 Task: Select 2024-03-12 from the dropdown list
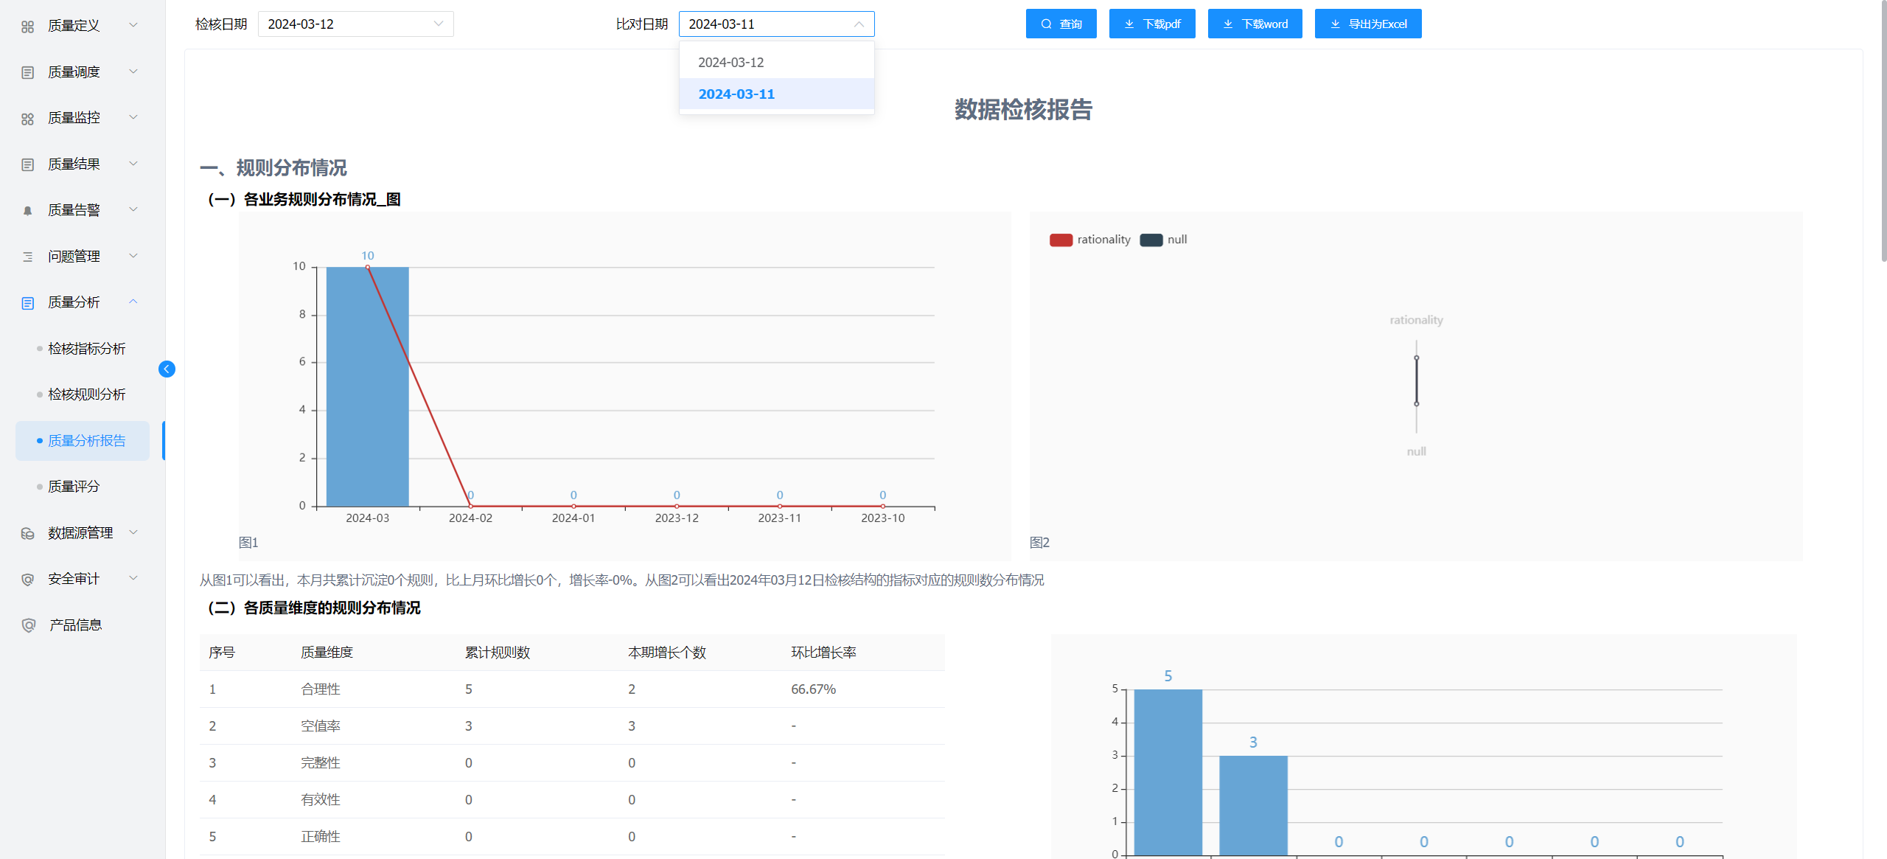(x=730, y=63)
